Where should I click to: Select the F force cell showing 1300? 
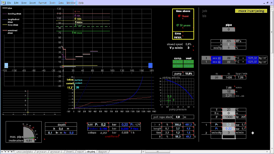pyautogui.click(x=229, y=117)
